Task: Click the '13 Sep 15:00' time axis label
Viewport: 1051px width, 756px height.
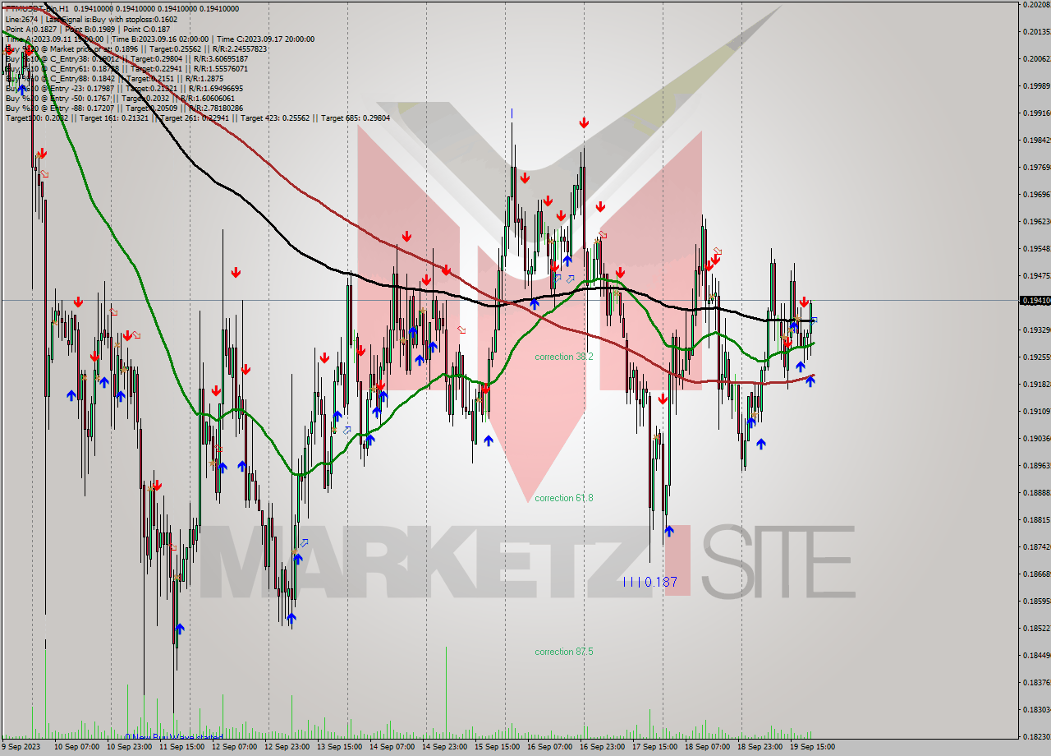Action: (x=339, y=747)
